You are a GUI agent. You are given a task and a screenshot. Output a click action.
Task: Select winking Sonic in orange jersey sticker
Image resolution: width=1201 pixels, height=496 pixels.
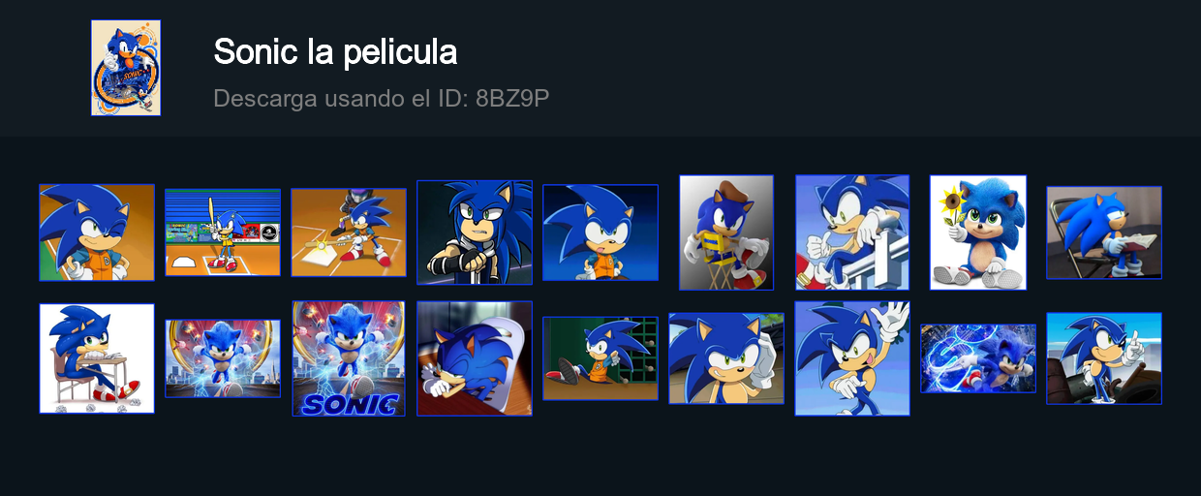(97, 232)
